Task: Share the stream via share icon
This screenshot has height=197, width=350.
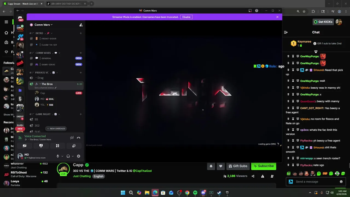Action: point(253,176)
